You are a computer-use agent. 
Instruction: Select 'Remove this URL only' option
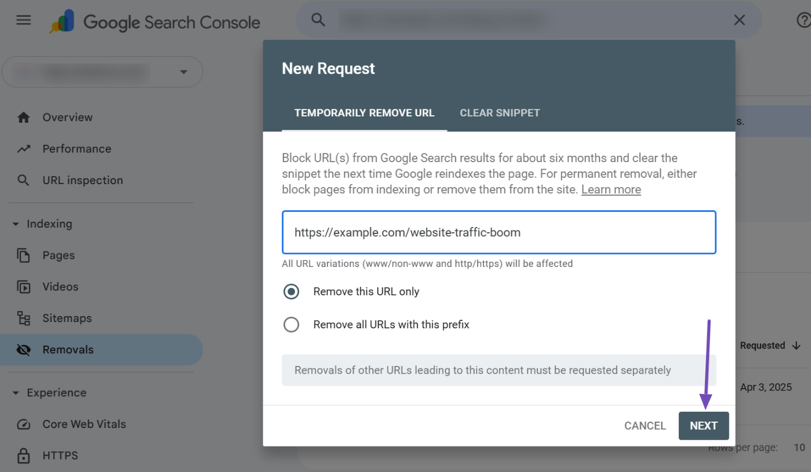tap(291, 292)
